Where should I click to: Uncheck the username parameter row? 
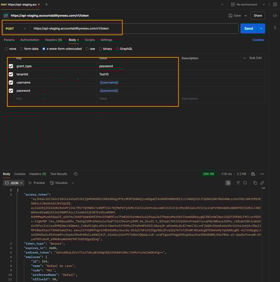coord(11,82)
